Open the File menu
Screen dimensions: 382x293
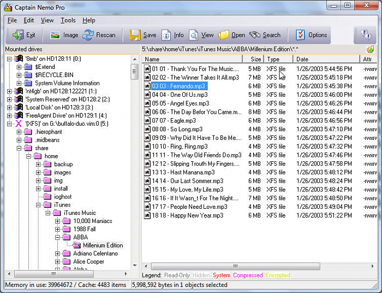click(12, 20)
